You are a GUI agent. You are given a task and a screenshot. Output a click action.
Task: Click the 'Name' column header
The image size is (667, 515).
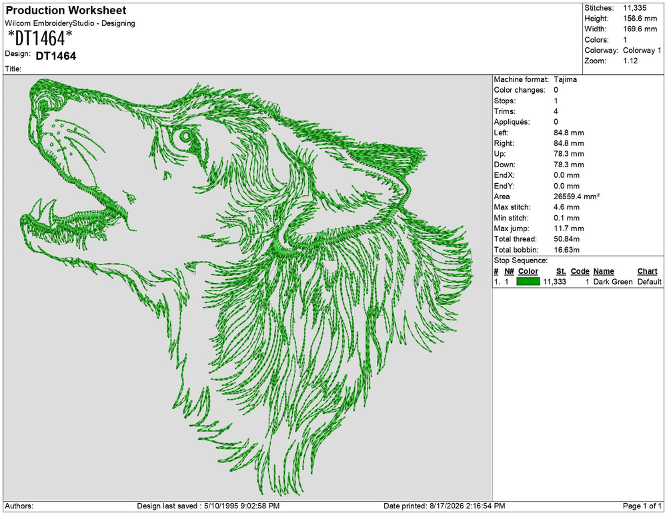[x=604, y=271]
